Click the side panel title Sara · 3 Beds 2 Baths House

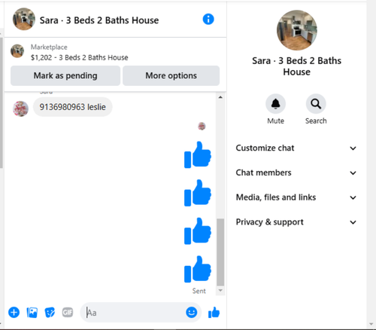tap(297, 66)
